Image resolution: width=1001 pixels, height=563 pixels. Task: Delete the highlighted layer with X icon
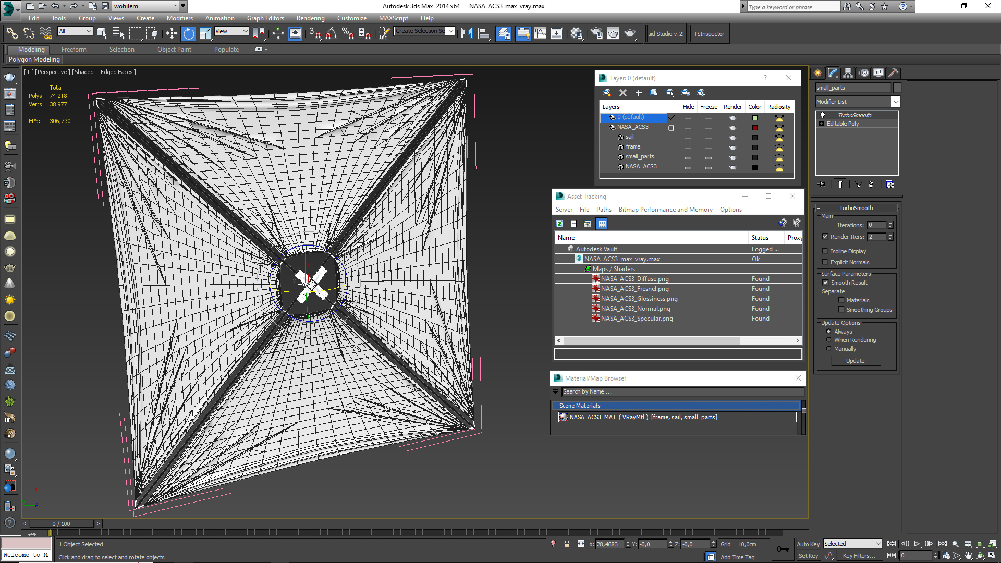point(622,93)
